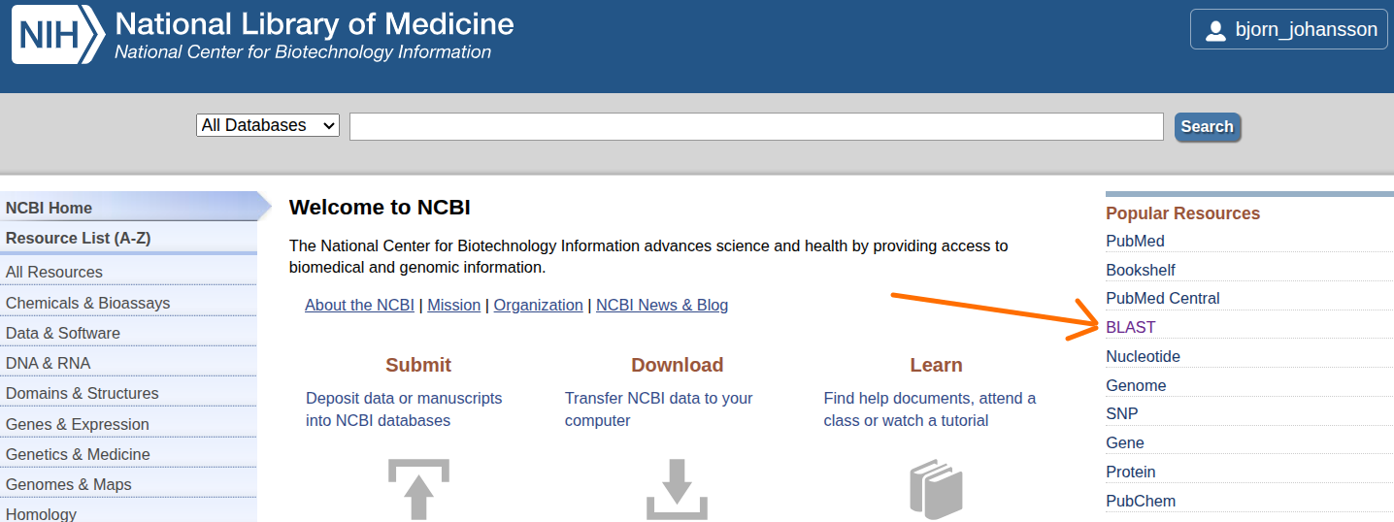Open the Genes & Expression sidebar item
This screenshot has width=1394, height=522.
tap(78, 424)
